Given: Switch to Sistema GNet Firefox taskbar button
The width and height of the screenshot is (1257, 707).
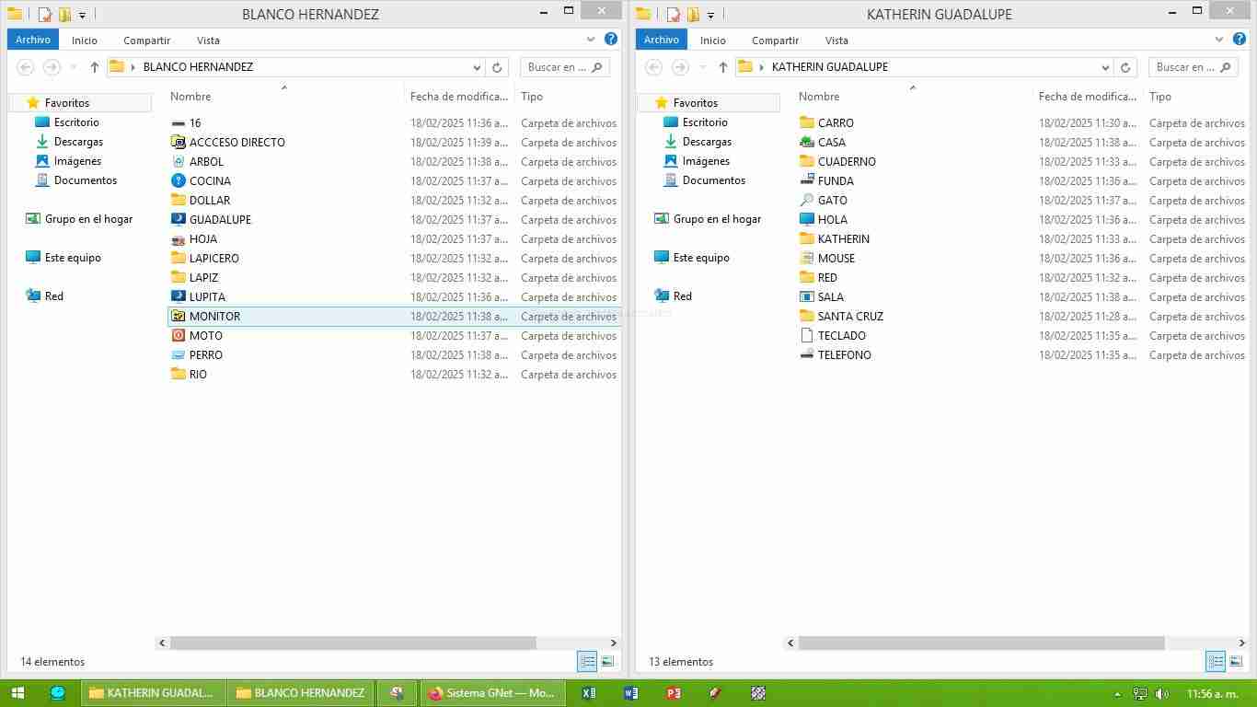Looking at the screenshot, I should (492, 693).
